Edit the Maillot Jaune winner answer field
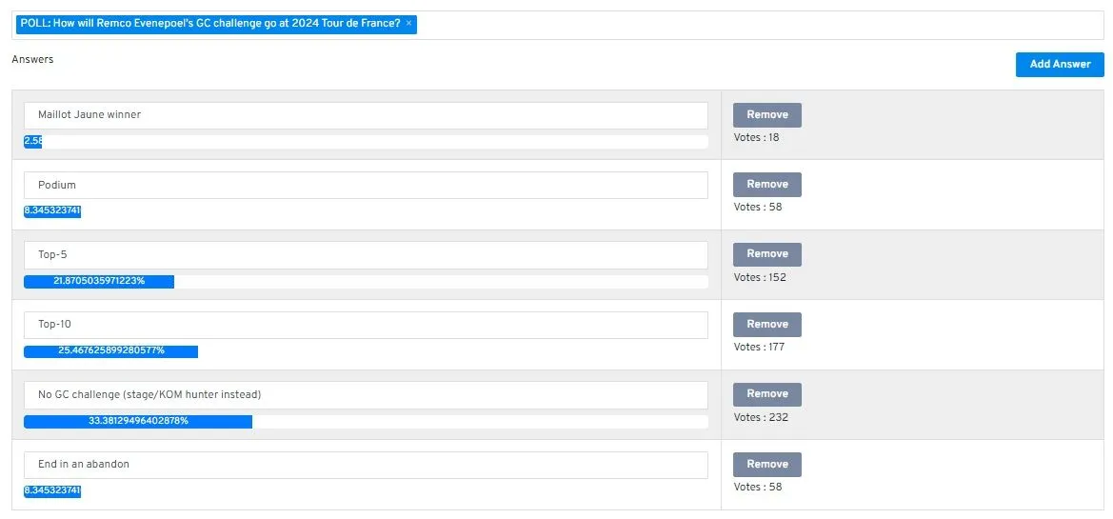Image resolution: width=1113 pixels, height=519 pixels. tap(366, 115)
